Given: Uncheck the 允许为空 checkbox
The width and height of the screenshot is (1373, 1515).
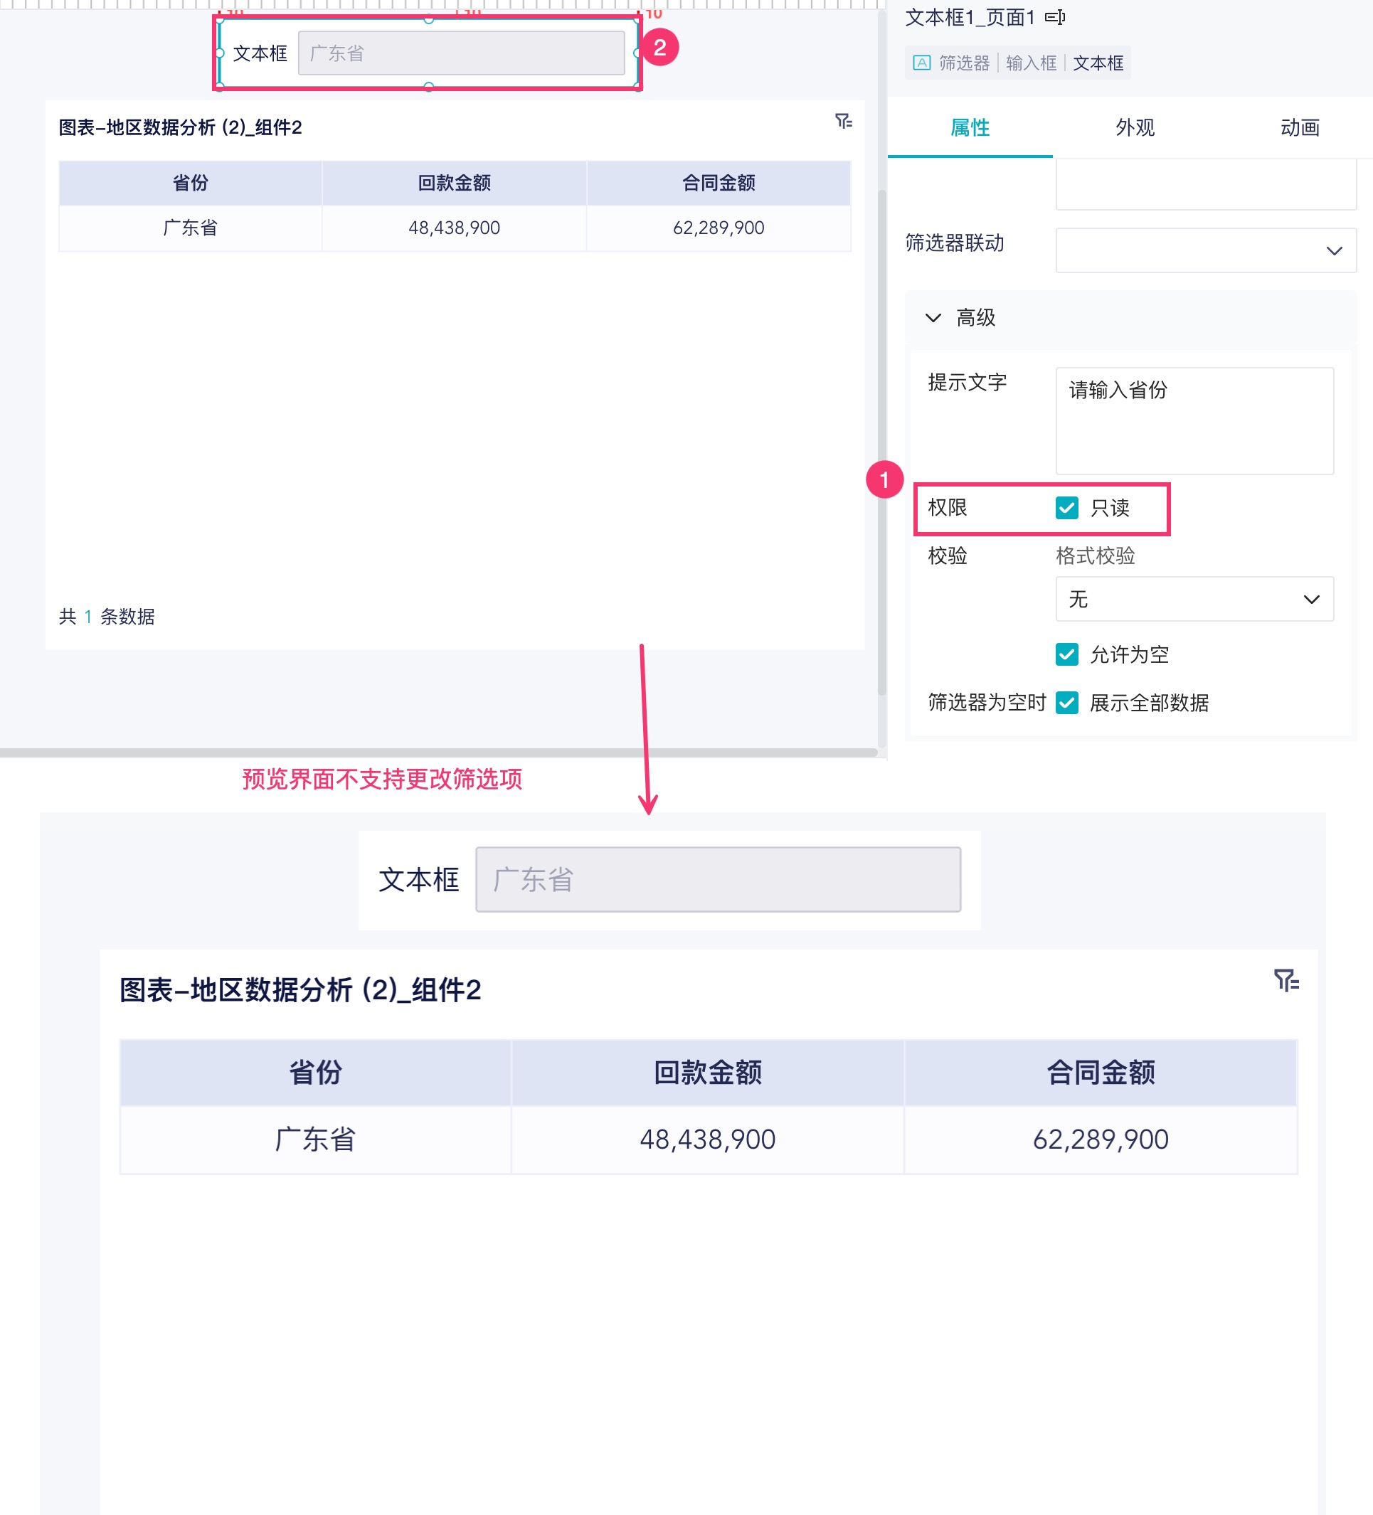Looking at the screenshot, I should click(1066, 654).
